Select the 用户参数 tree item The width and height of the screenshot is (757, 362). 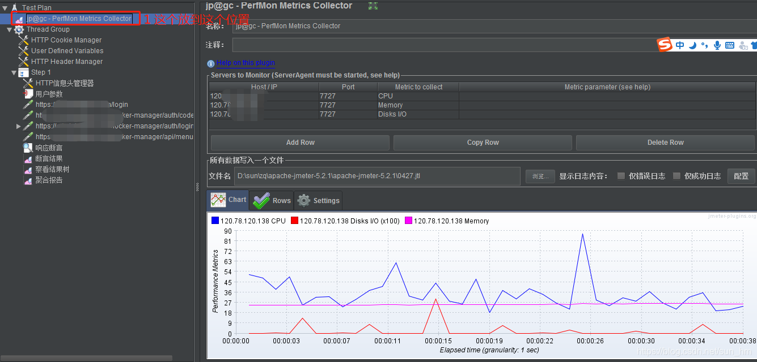pos(49,94)
